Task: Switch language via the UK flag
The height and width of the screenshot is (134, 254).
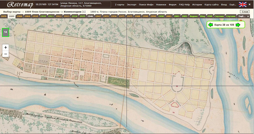Action: (x=242, y=4)
